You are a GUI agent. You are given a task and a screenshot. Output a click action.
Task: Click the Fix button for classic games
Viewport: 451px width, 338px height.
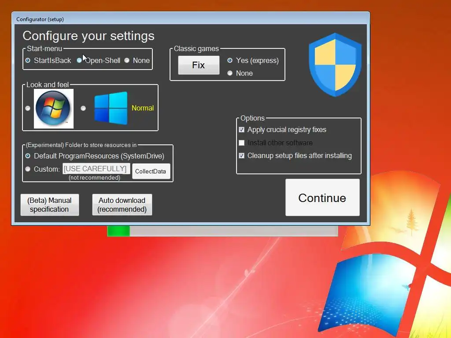[x=199, y=65]
